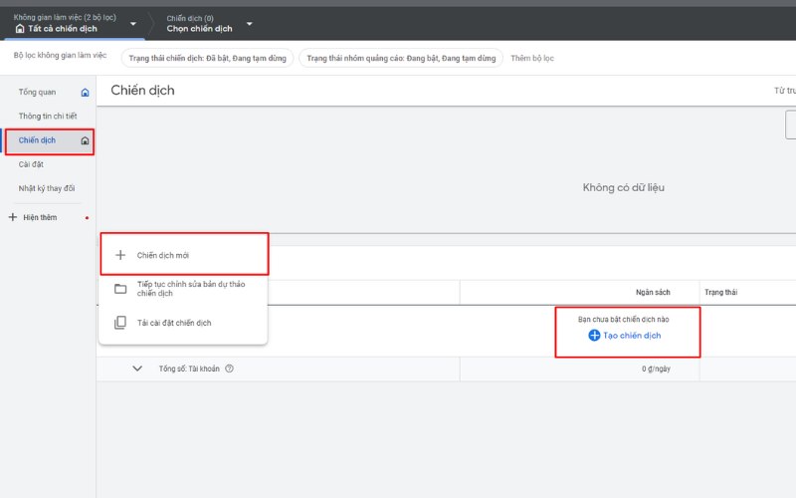Click the Trạng thái nhóm quảng cáo filter chip
Image resolution: width=796 pixels, height=498 pixels.
[400, 59]
